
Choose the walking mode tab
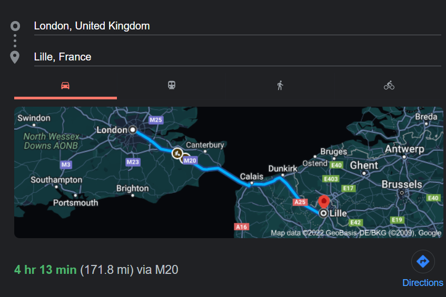pos(280,85)
